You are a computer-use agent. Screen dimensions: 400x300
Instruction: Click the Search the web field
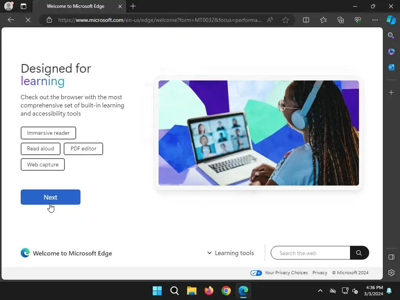coord(310,253)
